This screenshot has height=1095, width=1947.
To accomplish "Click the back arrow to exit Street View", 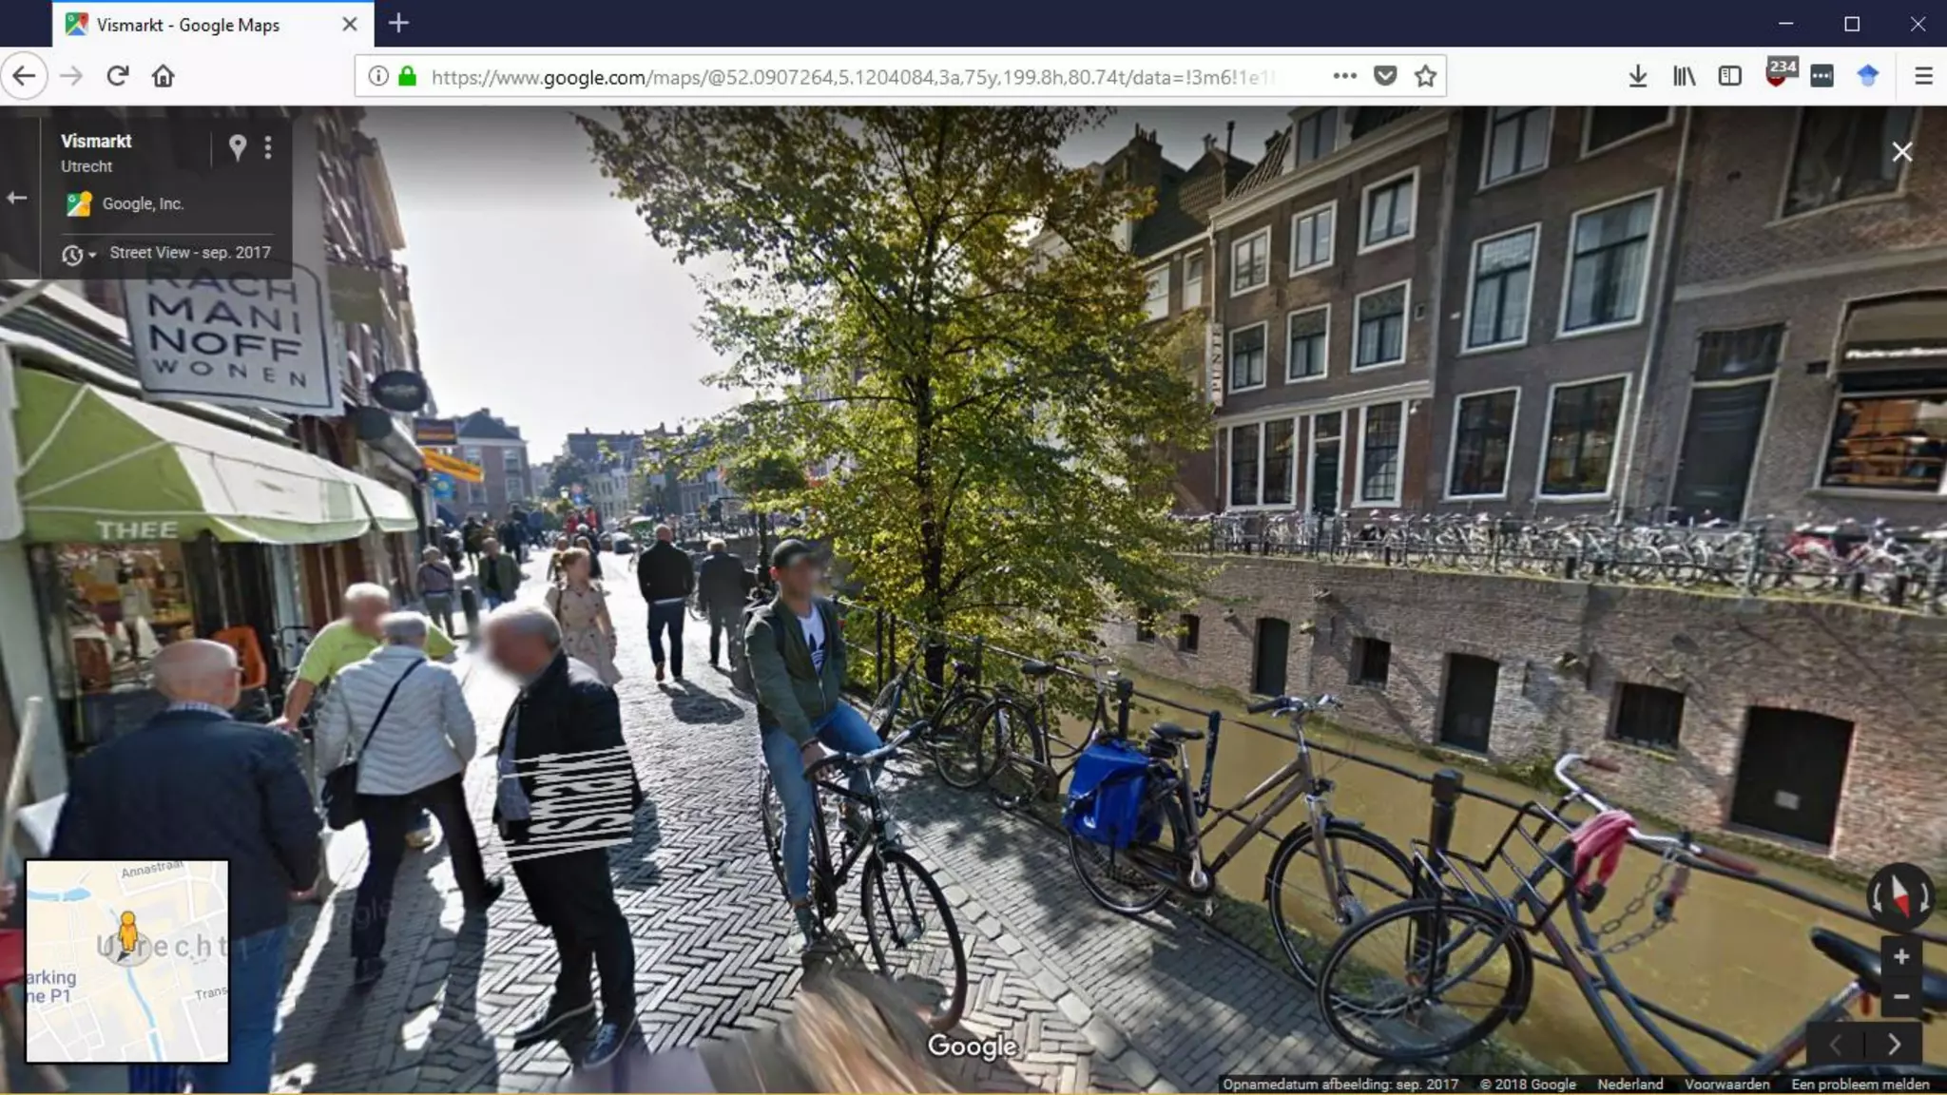I will [x=17, y=198].
